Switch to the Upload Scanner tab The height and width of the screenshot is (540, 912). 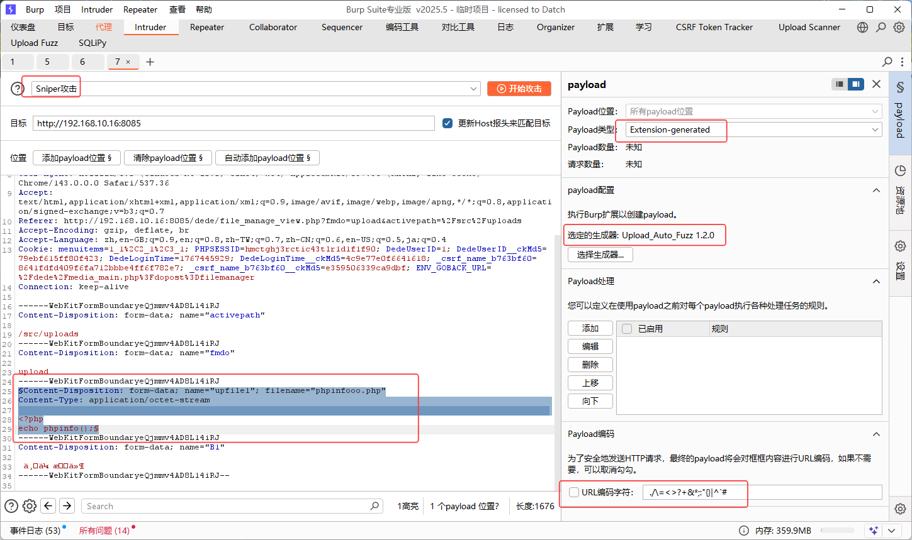pyautogui.click(x=809, y=27)
